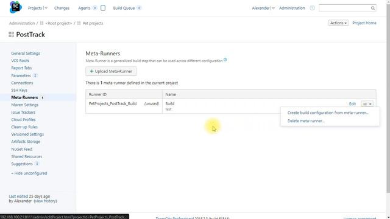
Task: Click the TeamCity logo icon
Action: [x=15, y=7]
